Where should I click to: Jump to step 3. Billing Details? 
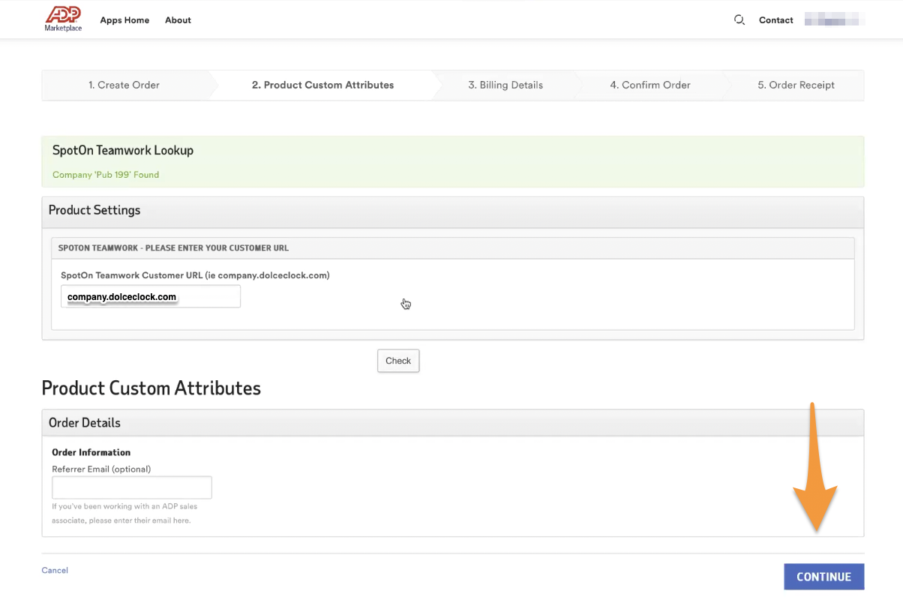click(x=505, y=85)
